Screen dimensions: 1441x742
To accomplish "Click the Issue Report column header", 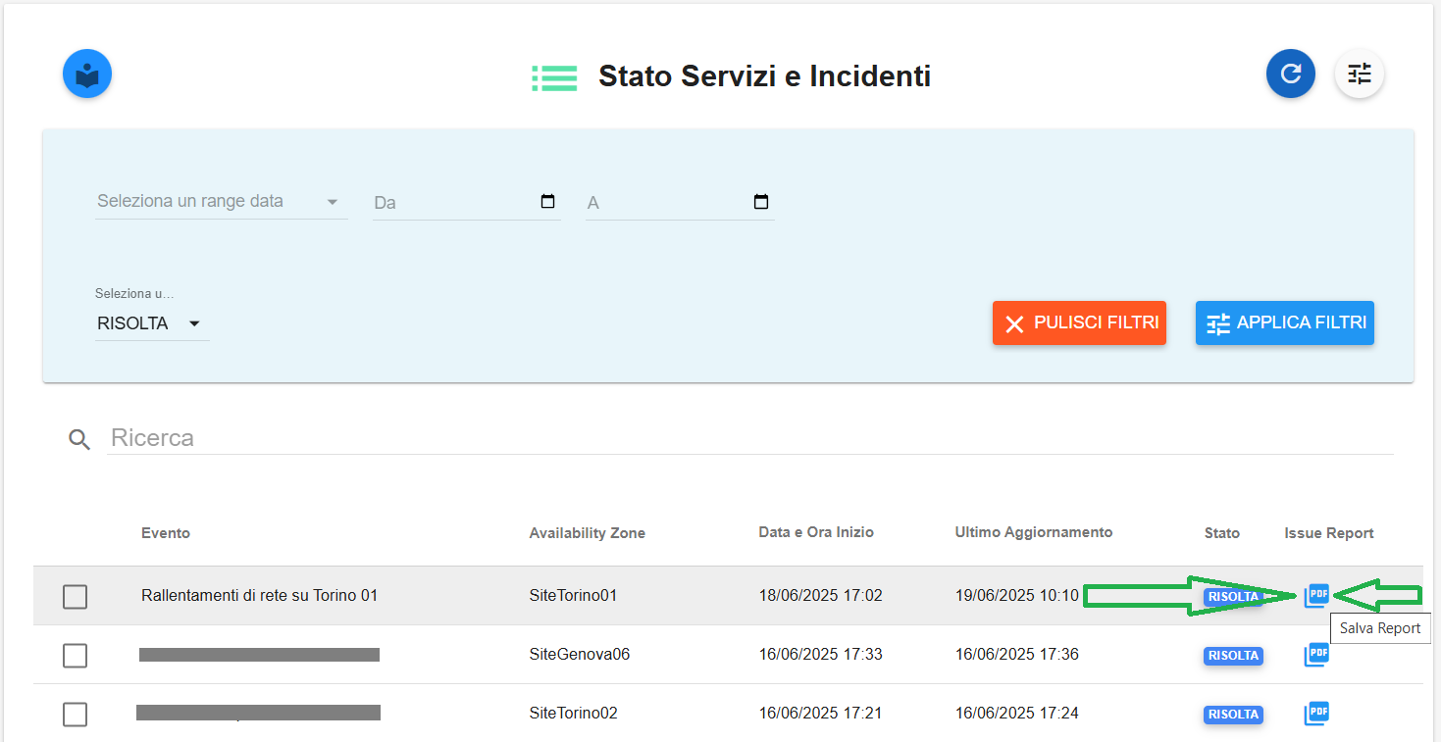I will (x=1329, y=533).
